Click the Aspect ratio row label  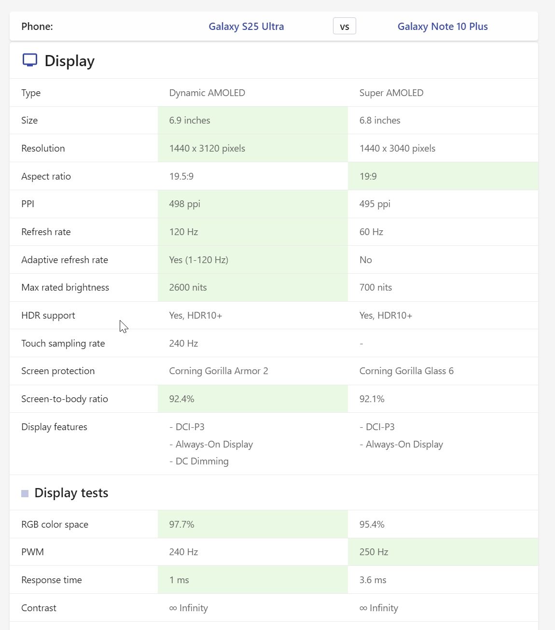(x=46, y=176)
